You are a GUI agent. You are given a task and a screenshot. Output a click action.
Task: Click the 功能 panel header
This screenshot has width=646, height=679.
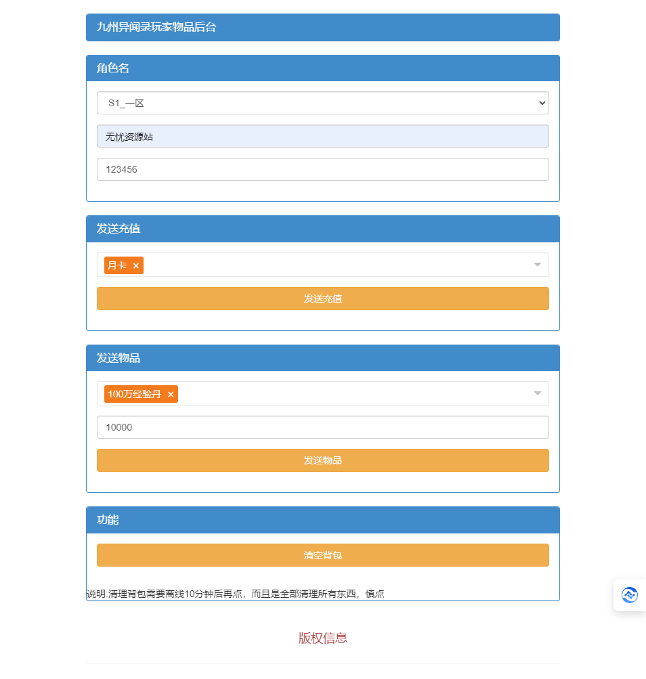pos(323,520)
